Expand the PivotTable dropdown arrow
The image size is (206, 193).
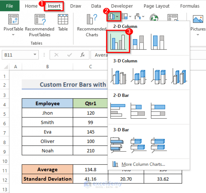point(13,35)
